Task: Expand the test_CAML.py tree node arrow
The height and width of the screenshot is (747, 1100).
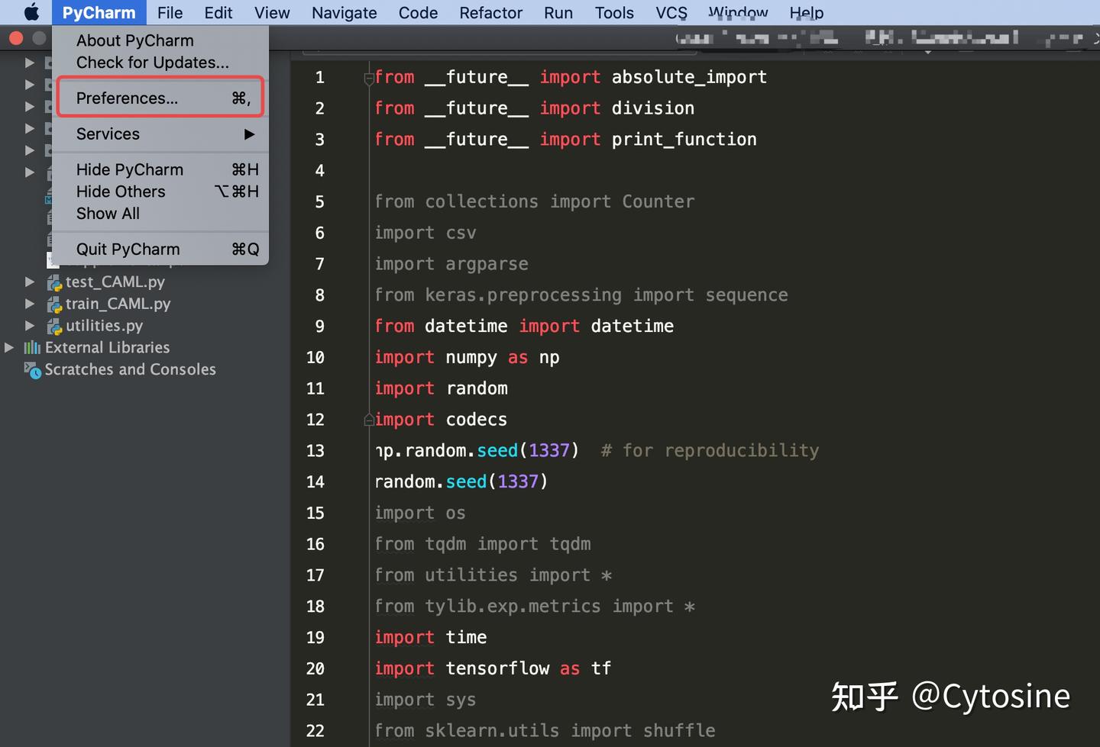Action: click(30, 282)
